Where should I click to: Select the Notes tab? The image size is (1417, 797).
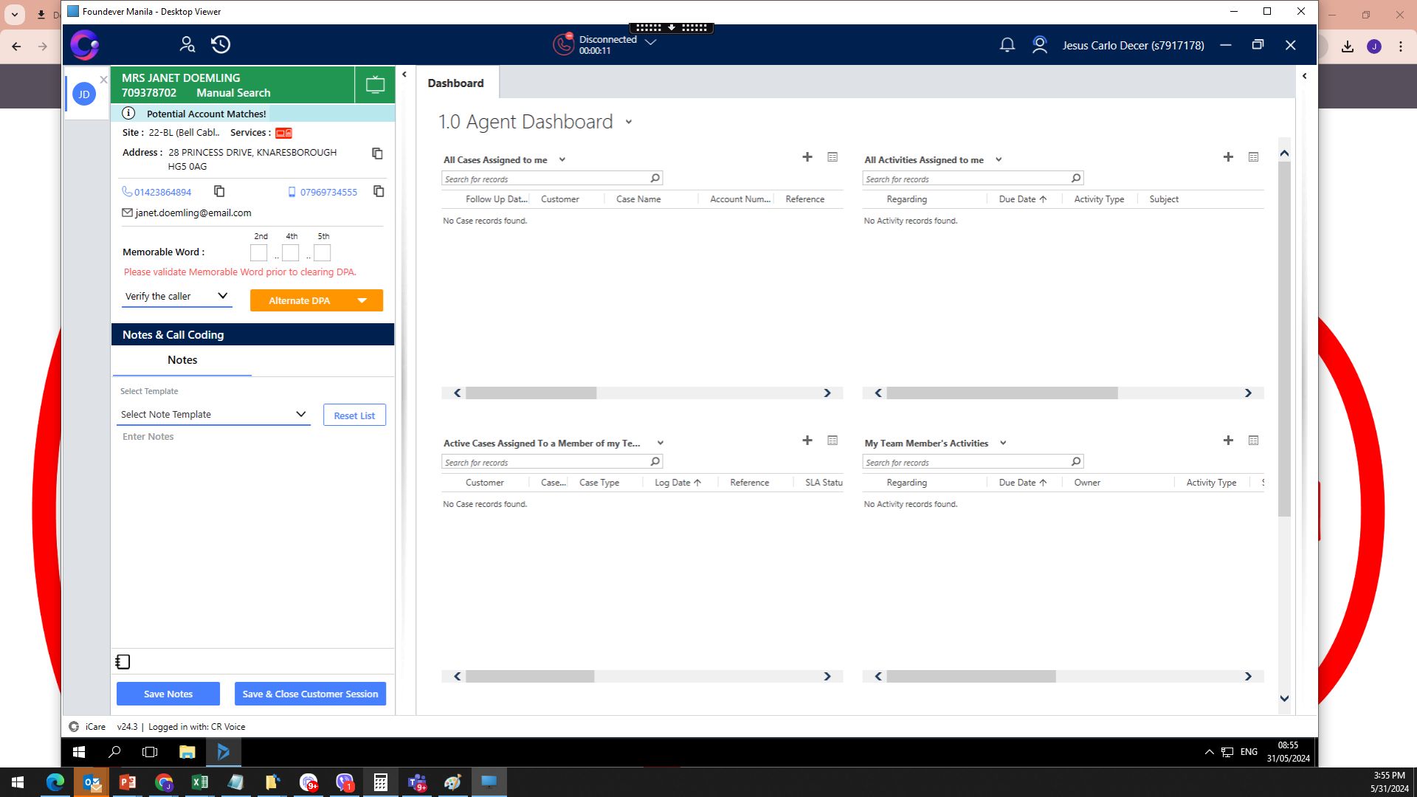coord(182,360)
